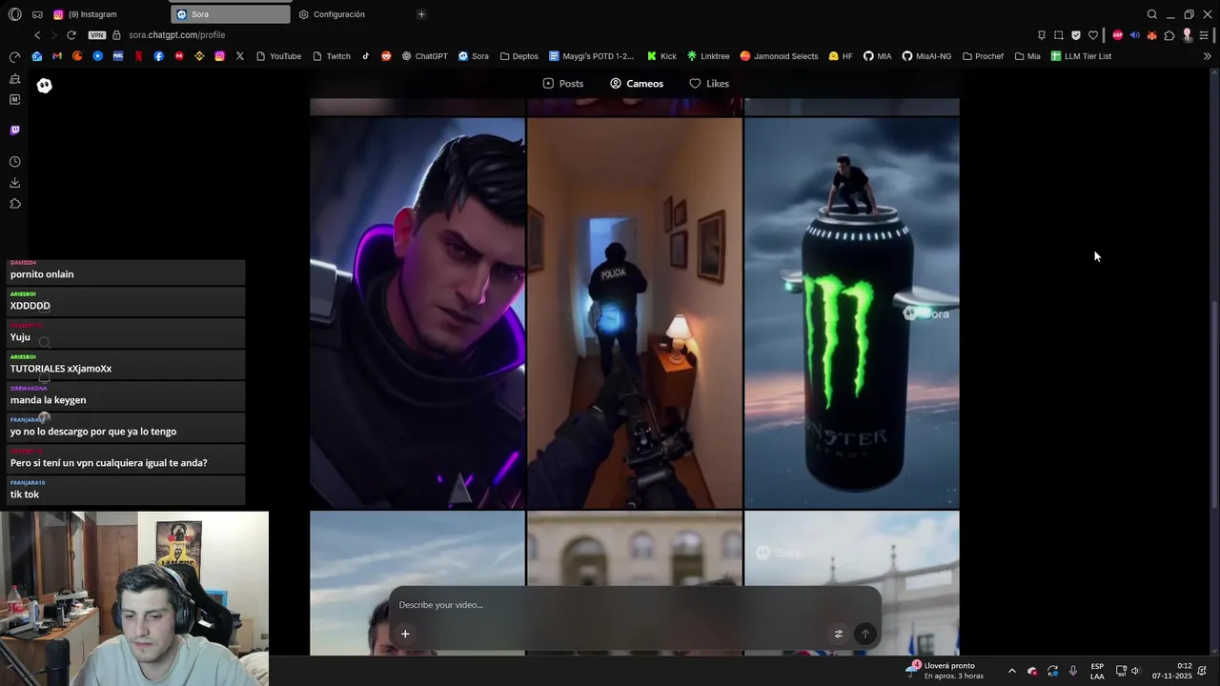Reload the current page

(x=71, y=35)
